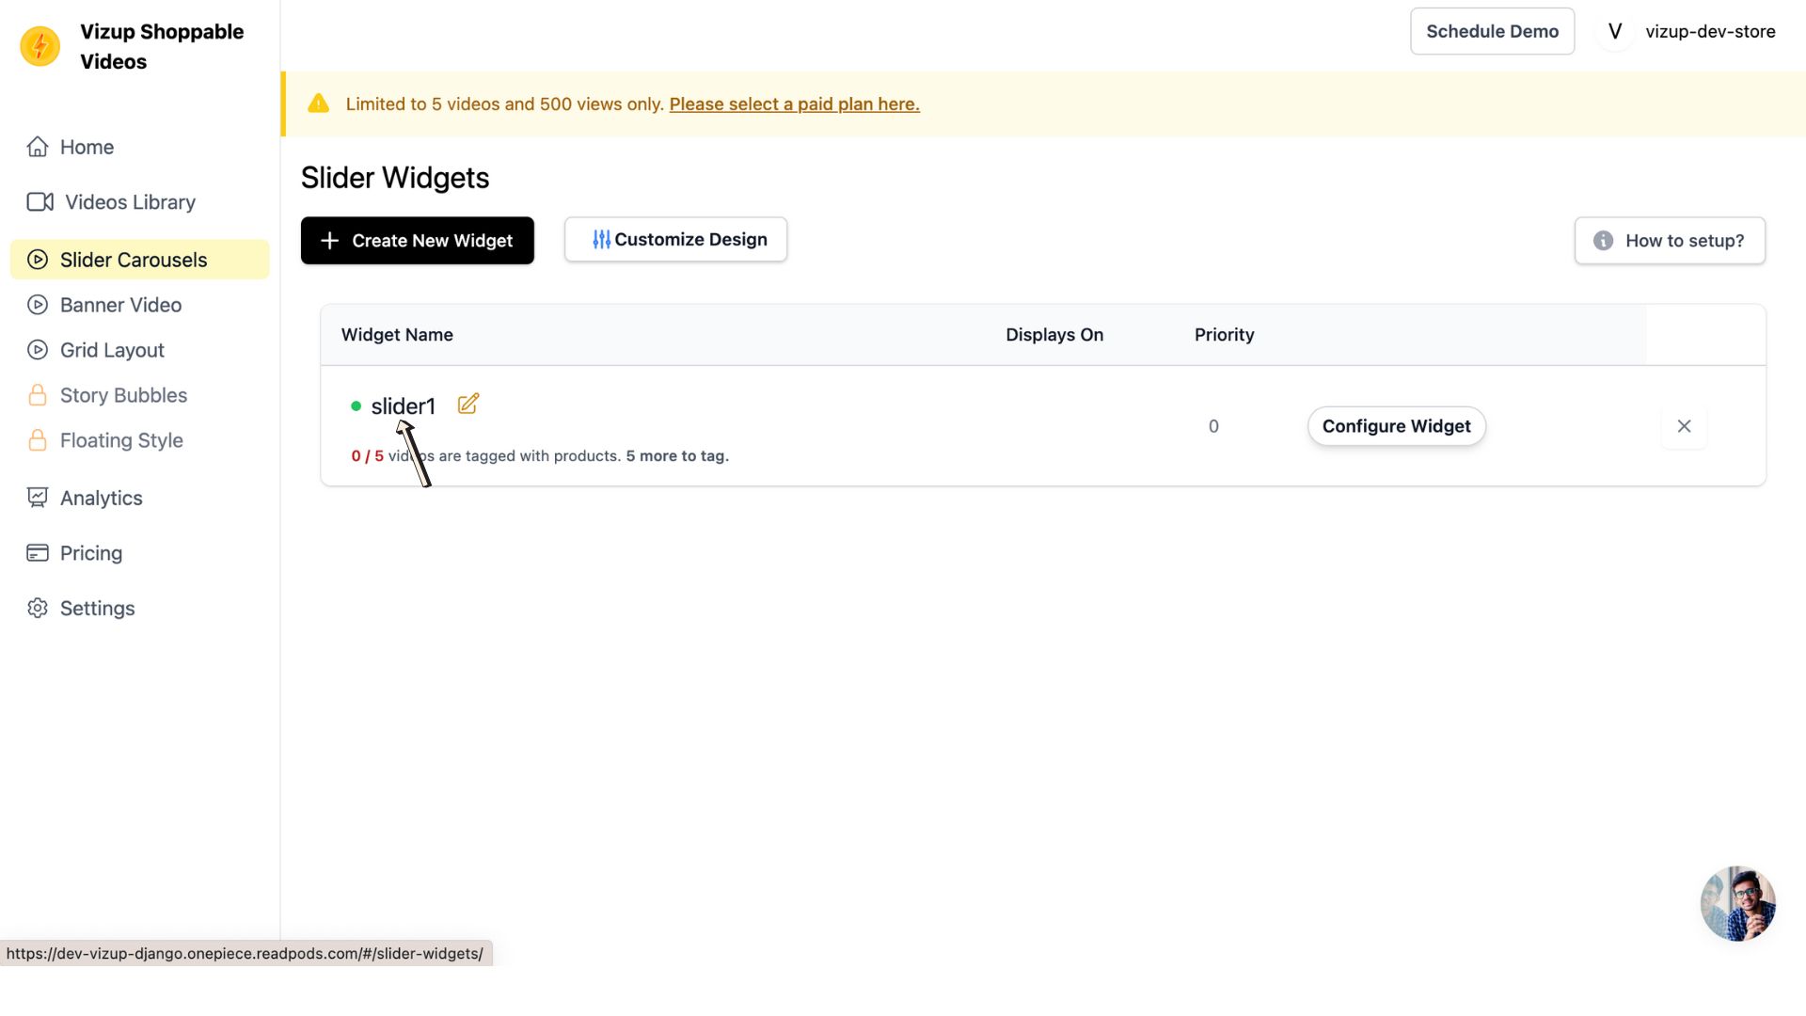Open the Banner Video menu item
The height and width of the screenshot is (1016, 1806).
[x=120, y=305]
